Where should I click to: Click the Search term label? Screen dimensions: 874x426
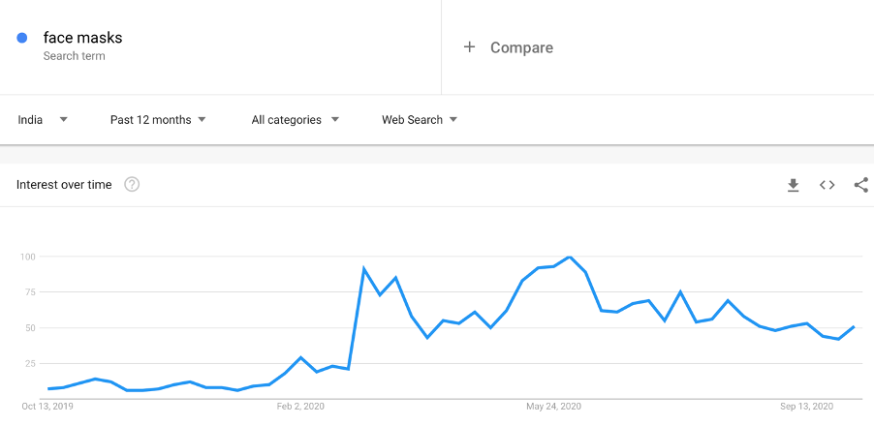point(75,56)
